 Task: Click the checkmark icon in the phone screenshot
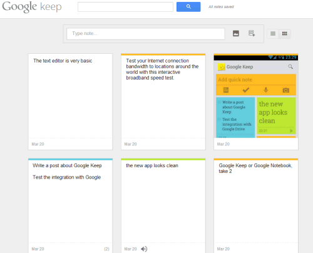[x=246, y=90]
